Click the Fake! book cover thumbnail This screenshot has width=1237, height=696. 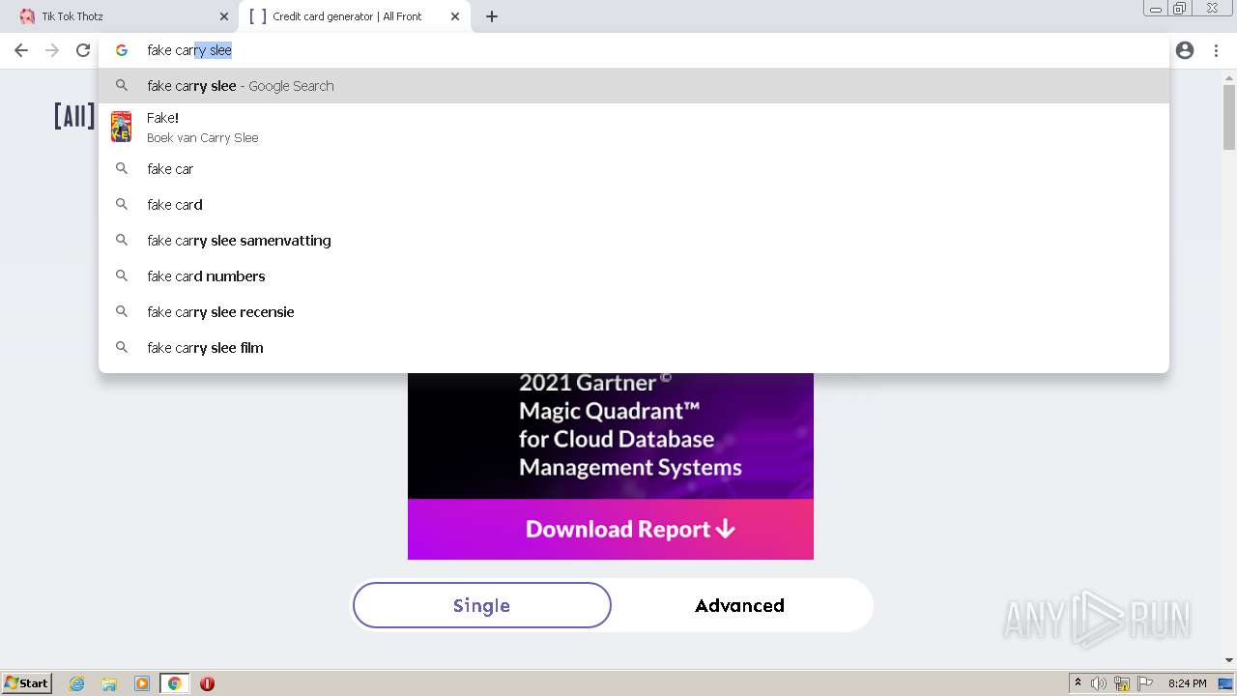click(121, 127)
